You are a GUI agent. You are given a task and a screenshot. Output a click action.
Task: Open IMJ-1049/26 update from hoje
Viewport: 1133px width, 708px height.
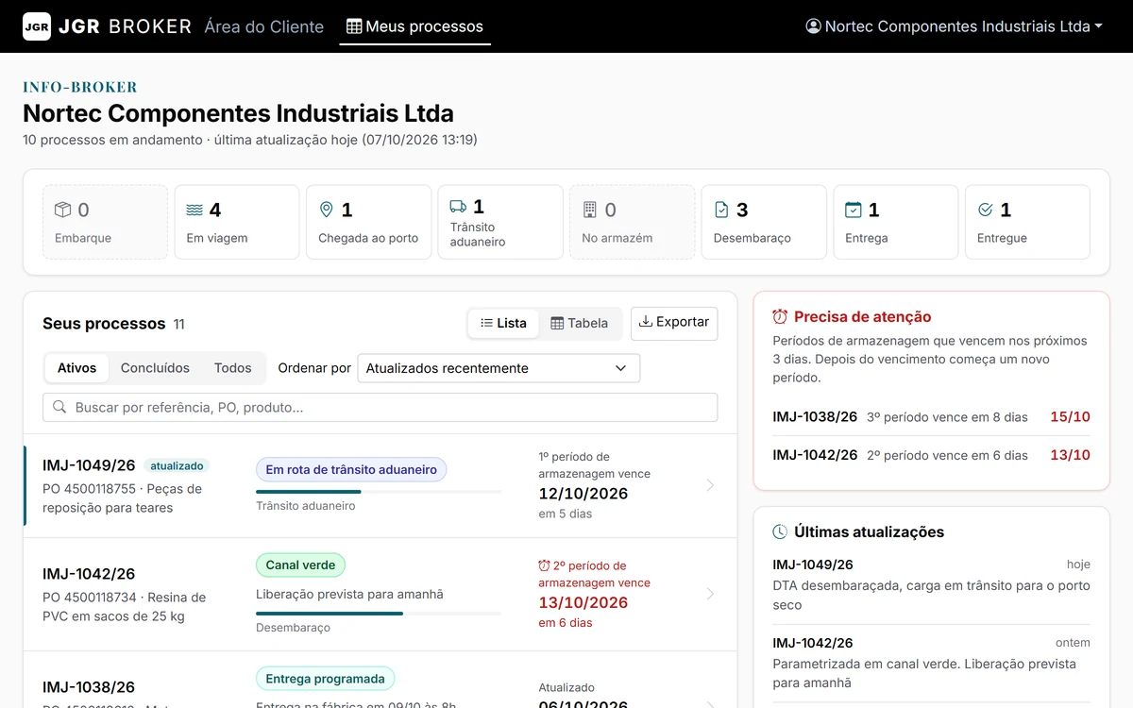pyautogui.click(x=931, y=584)
